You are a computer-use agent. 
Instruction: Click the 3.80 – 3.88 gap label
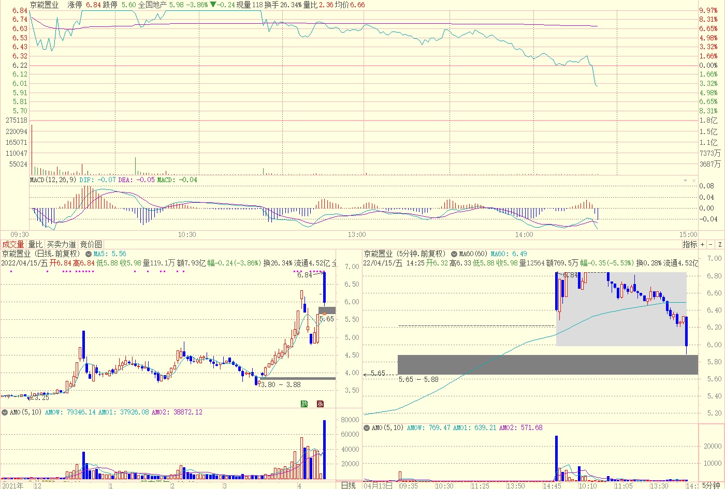coord(280,384)
